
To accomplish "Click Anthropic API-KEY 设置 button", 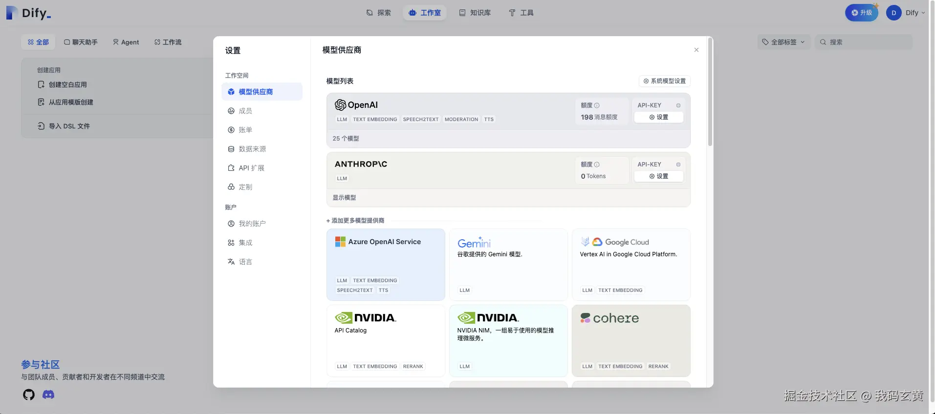I will [658, 176].
